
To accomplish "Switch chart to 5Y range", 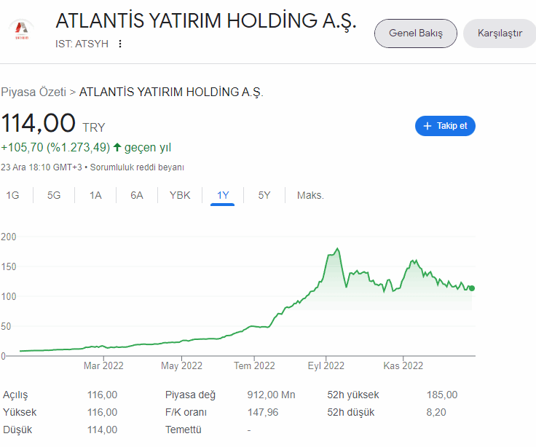I will click(264, 195).
